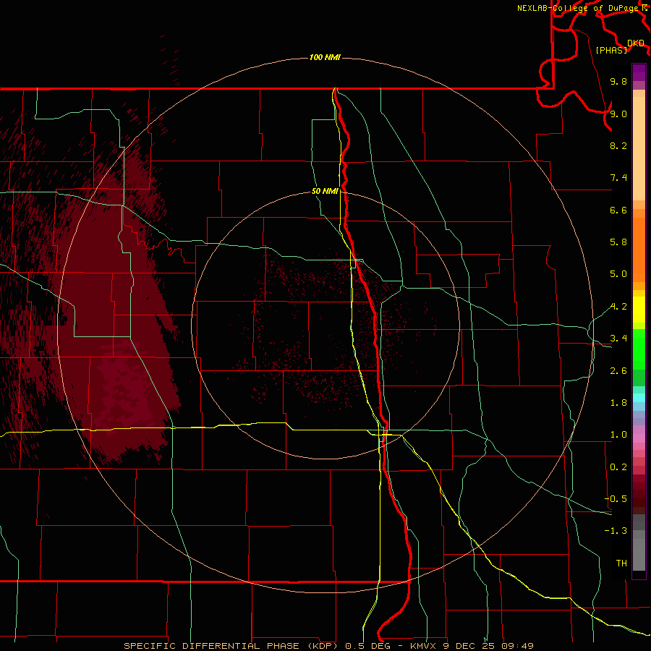Select the 6.6 value on color scale

click(x=618, y=210)
